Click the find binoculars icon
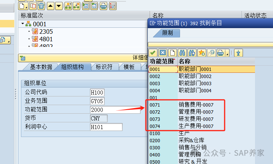273x164 pixels. 182,53
